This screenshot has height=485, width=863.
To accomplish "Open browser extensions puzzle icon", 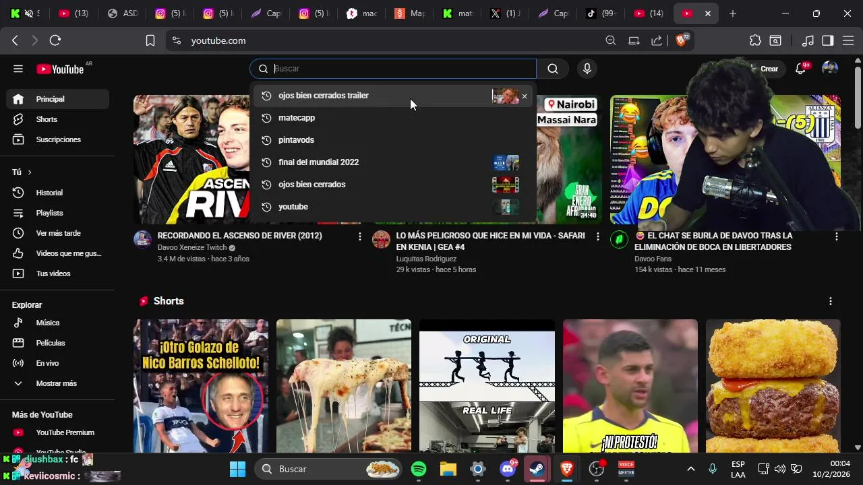I will (755, 40).
